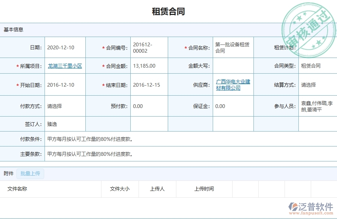
Task: Select the 上传时间 column header
Action: [205, 189]
